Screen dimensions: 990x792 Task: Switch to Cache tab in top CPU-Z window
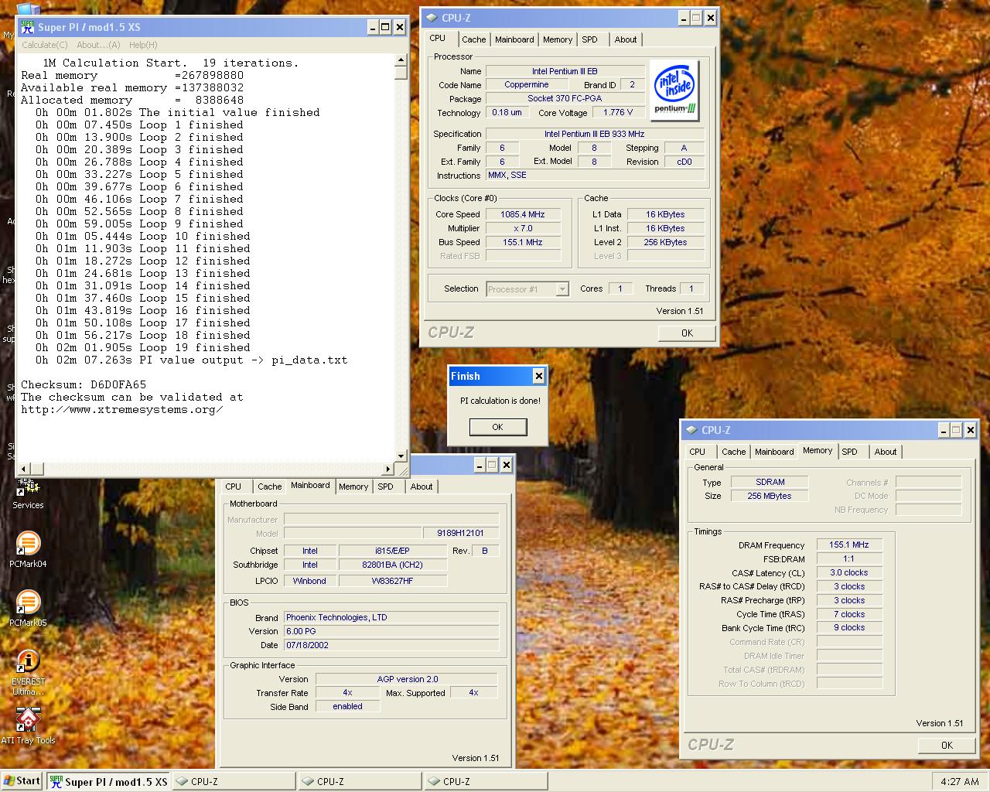(x=474, y=39)
